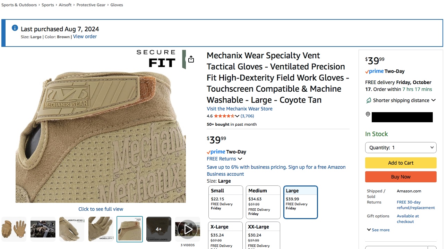Pick the X-Large size option
447x249 pixels.
(x=226, y=235)
